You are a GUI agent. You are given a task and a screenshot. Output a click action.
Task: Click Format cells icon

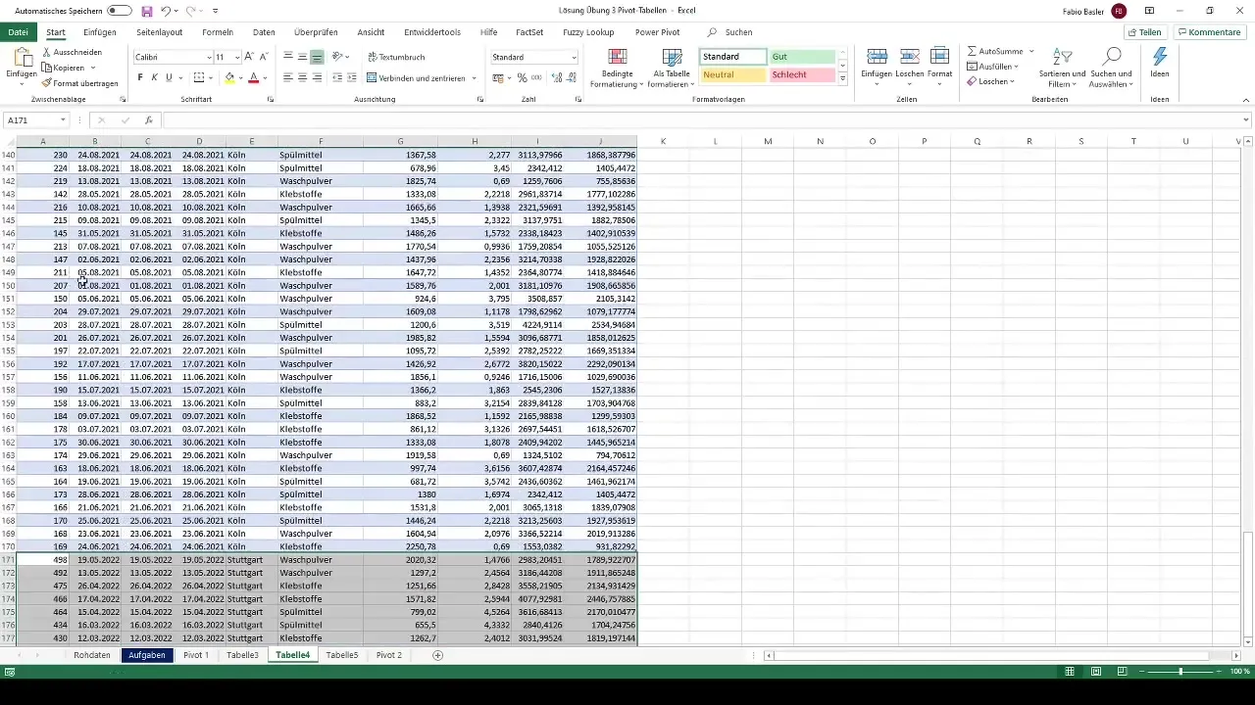pos(939,57)
